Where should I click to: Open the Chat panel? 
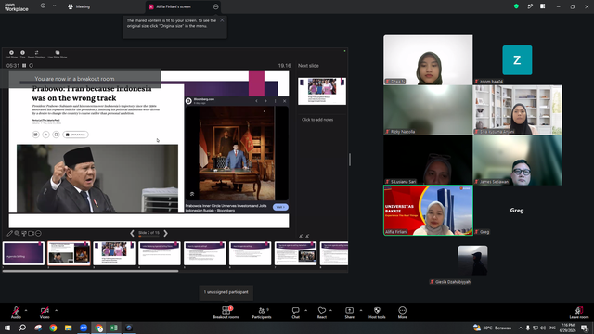pos(295,313)
